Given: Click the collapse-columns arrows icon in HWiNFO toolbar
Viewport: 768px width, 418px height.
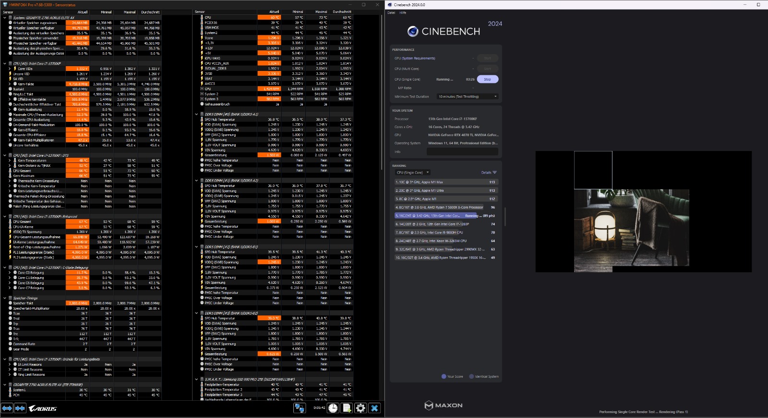Looking at the screenshot, I should point(20,408).
